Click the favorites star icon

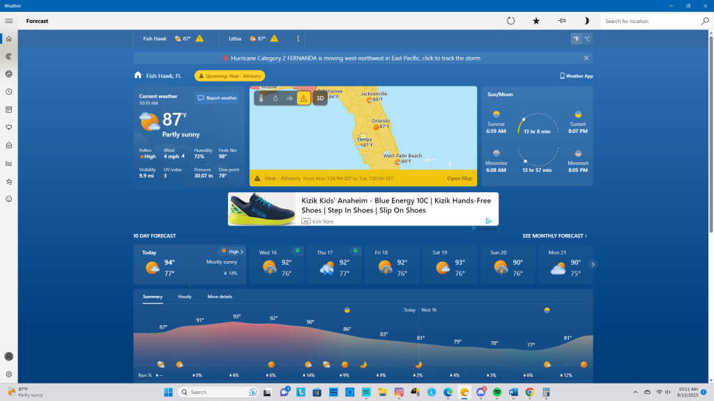click(x=536, y=21)
